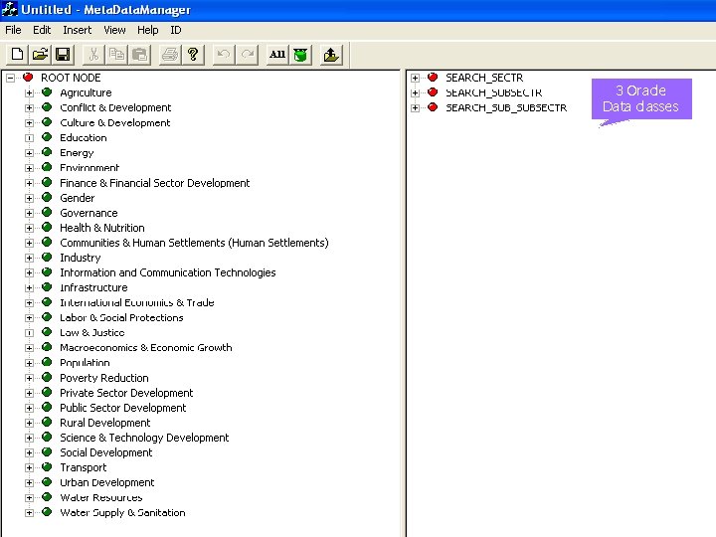
Task: Click the red SEARCH_SECTR node icon
Action: [x=433, y=78]
